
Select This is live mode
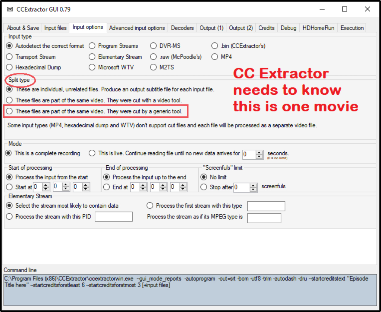[164, 153]
